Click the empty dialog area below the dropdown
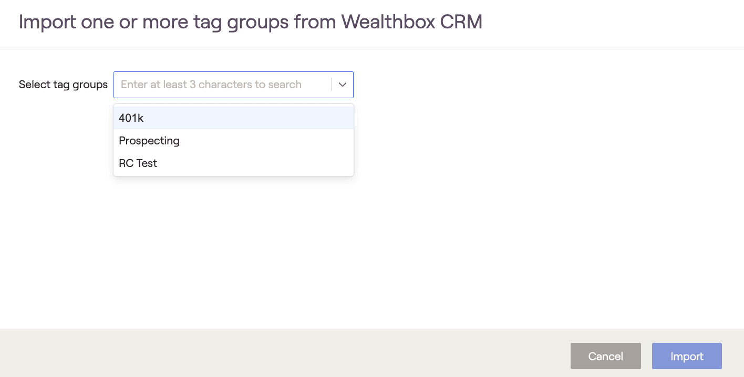This screenshot has width=744, height=377. coord(368,252)
